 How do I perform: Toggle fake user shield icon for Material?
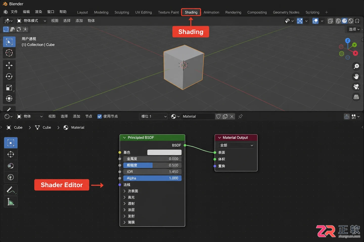pos(219,116)
